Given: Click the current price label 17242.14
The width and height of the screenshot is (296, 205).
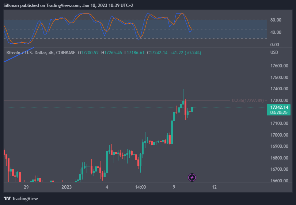Looking at the screenshot, I should click(279, 107).
